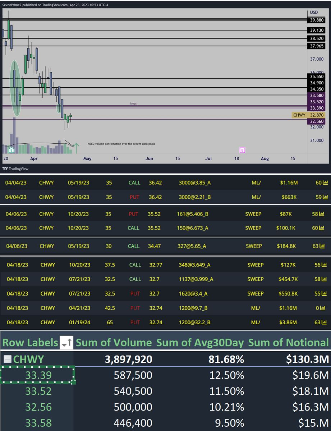The height and width of the screenshot is (431, 331).
Task: Click the $550.8K premium value
Action: (x=288, y=294)
